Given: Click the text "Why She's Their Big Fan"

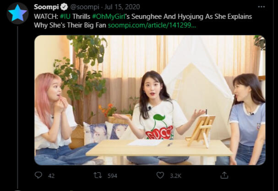Looking at the screenshot, I should point(70,25).
